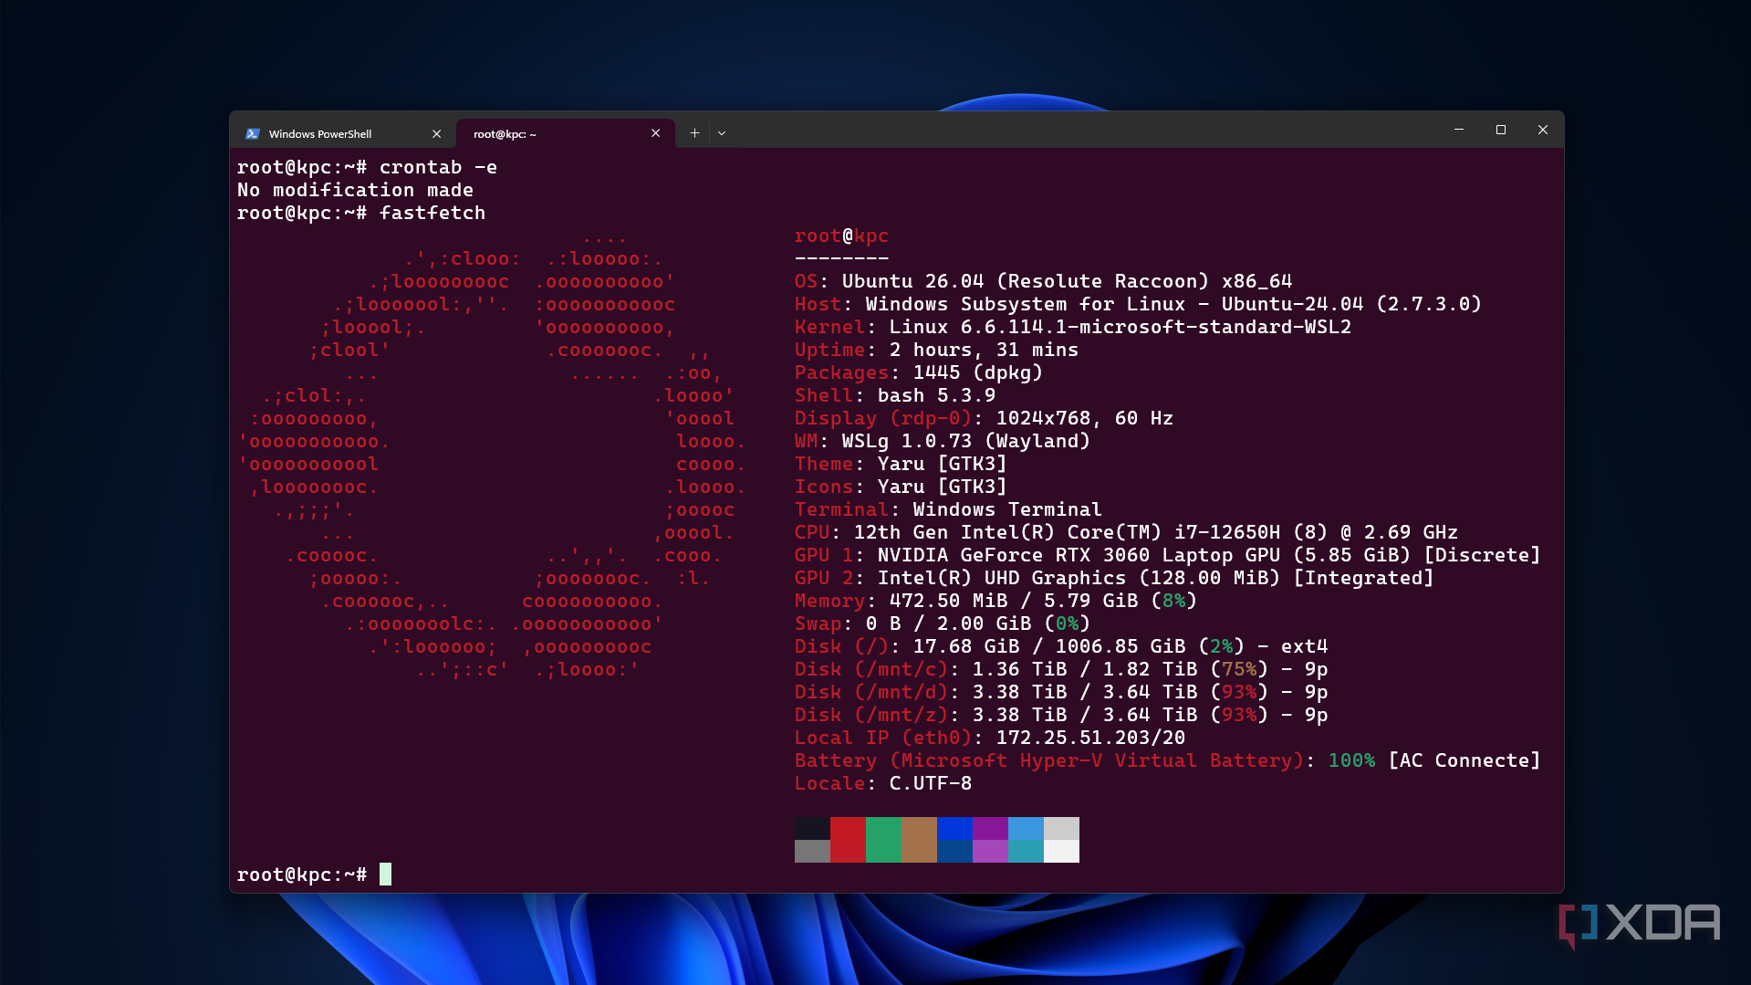
Task: Click the Host line 'Windows Subsystem for Linux'
Action: [1138, 304]
